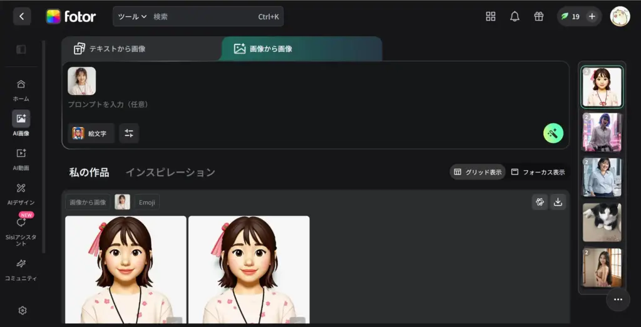This screenshot has width=641, height=327.
Task: Click the green magic wand generate button
Action: pyautogui.click(x=553, y=133)
